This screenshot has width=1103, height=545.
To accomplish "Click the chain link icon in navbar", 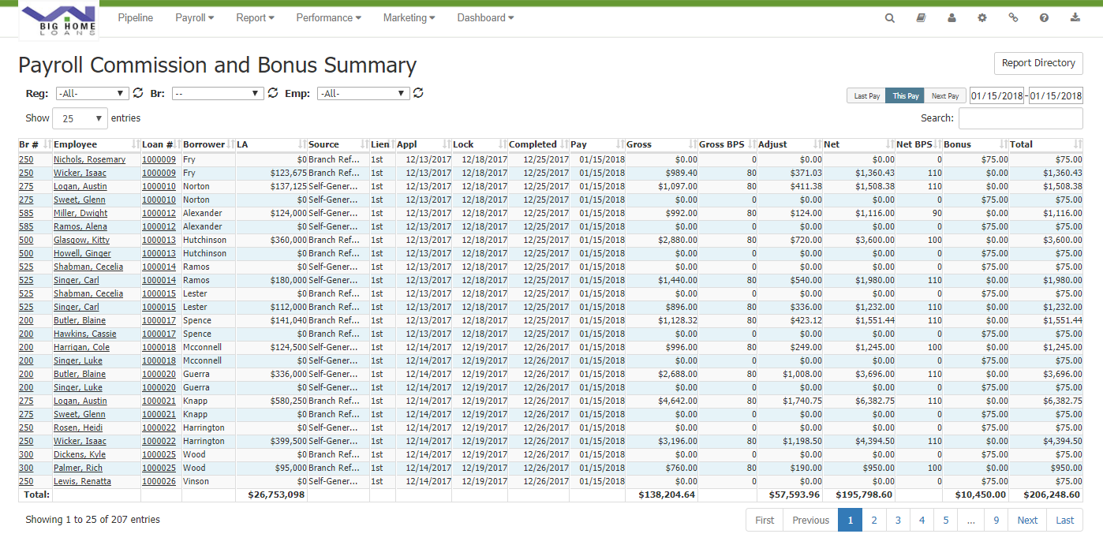I will coord(1013,18).
